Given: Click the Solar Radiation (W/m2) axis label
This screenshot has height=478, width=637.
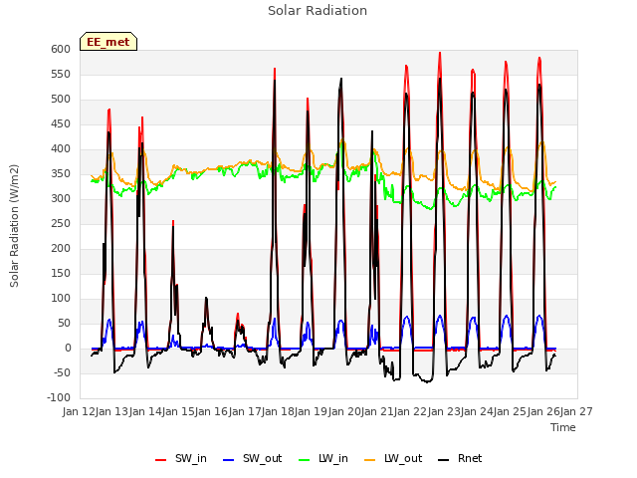Looking at the screenshot, I should (14, 226).
